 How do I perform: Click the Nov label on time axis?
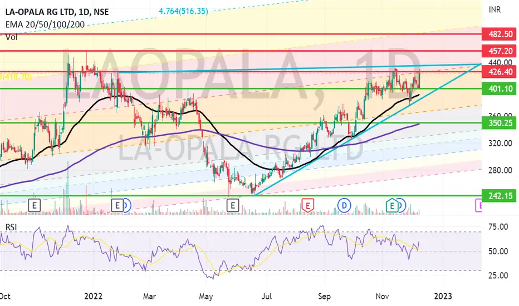click(x=382, y=296)
